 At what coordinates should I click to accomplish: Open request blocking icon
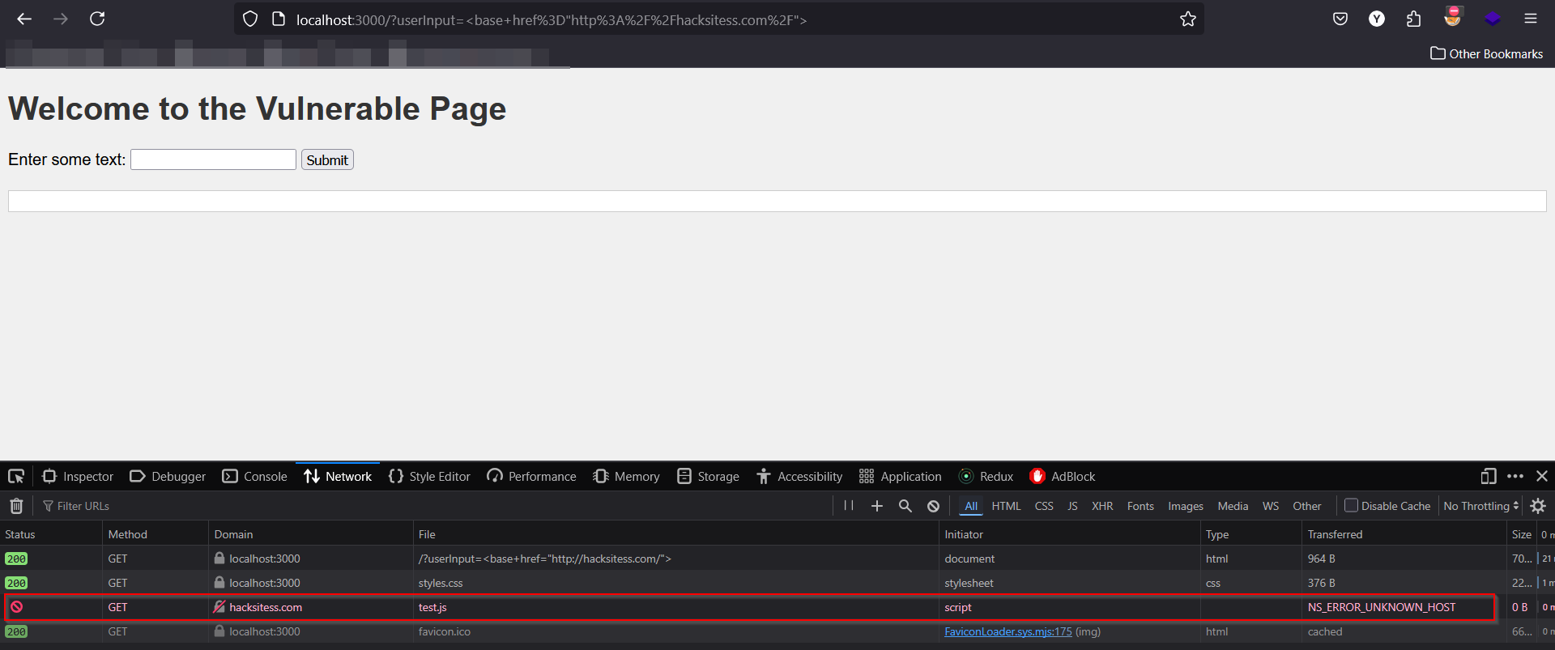[933, 506]
